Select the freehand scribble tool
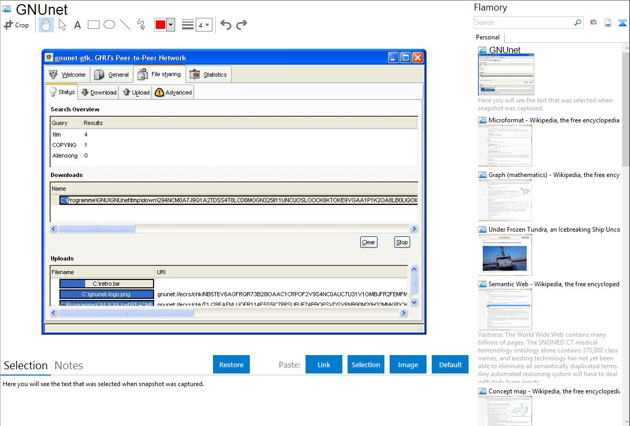630x426 pixels. pyautogui.click(x=141, y=25)
